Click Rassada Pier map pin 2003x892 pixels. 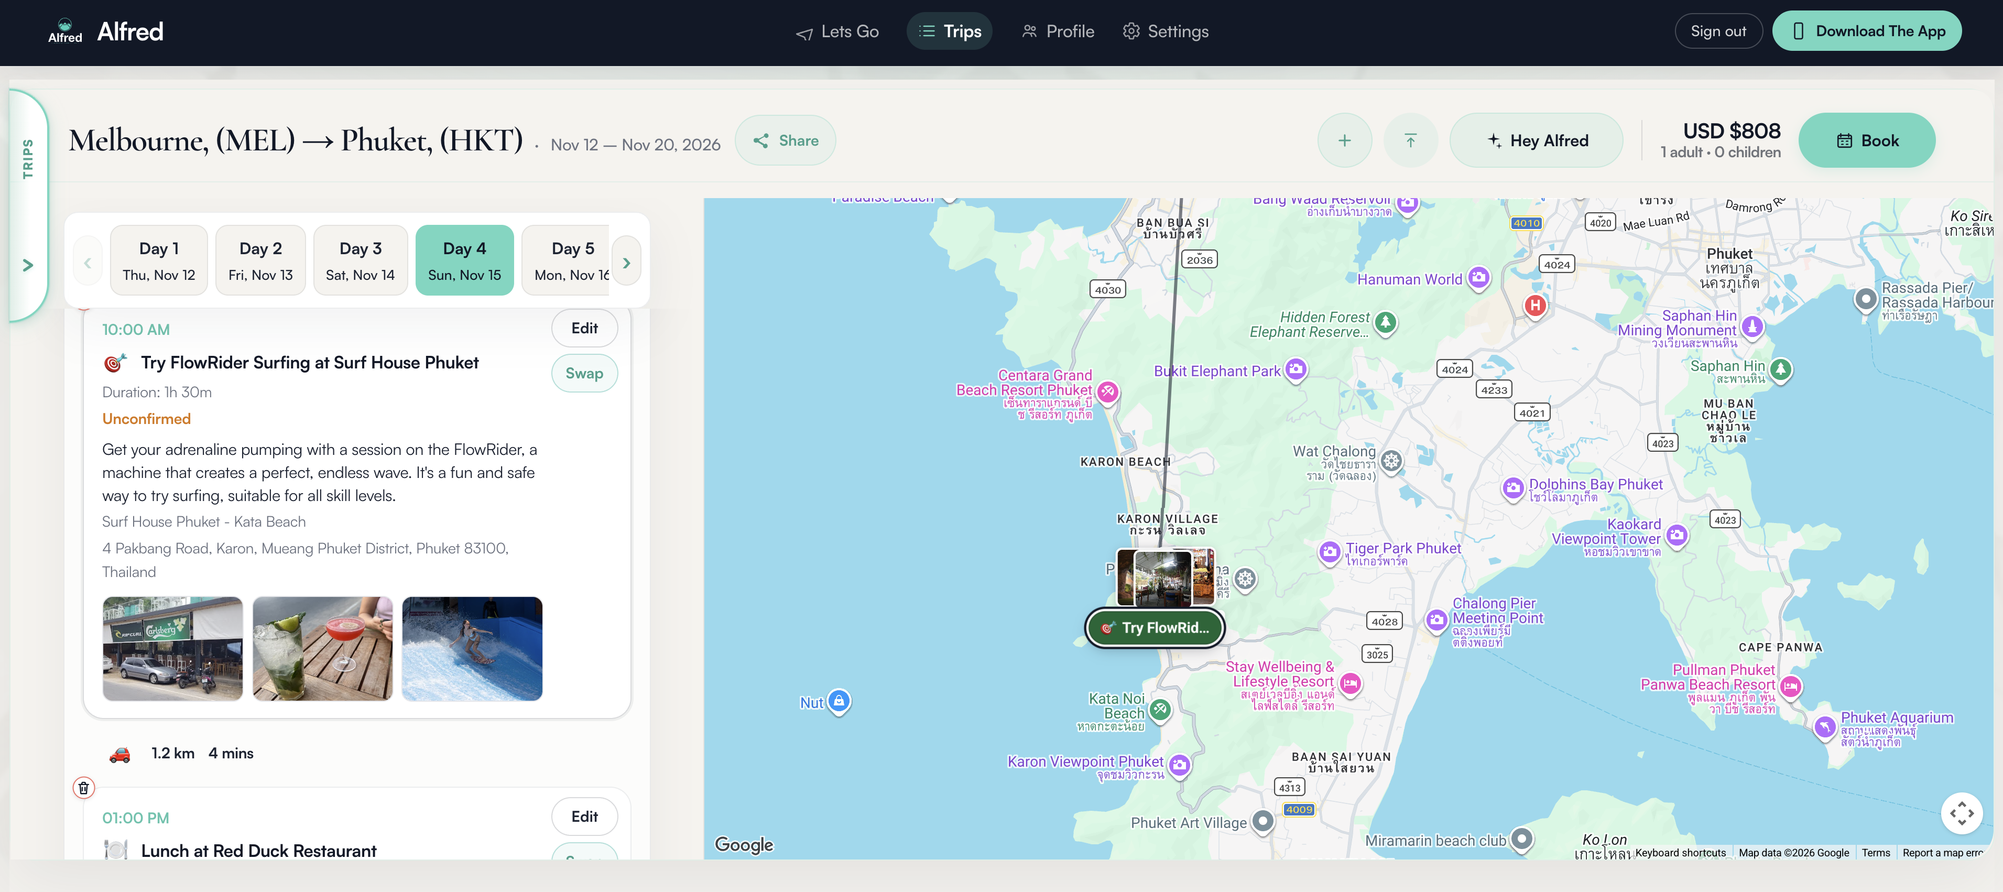pyautogui.click(x=1866, y=300)
